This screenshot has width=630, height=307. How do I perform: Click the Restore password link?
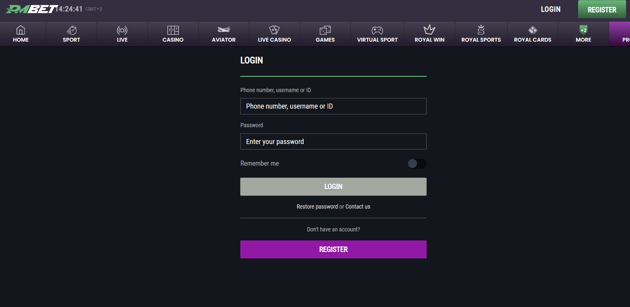(x=317, y=207)
